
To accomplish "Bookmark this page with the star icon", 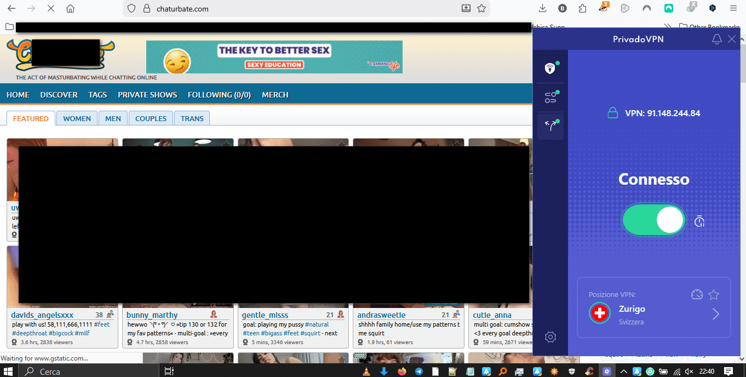I will 481,8.
